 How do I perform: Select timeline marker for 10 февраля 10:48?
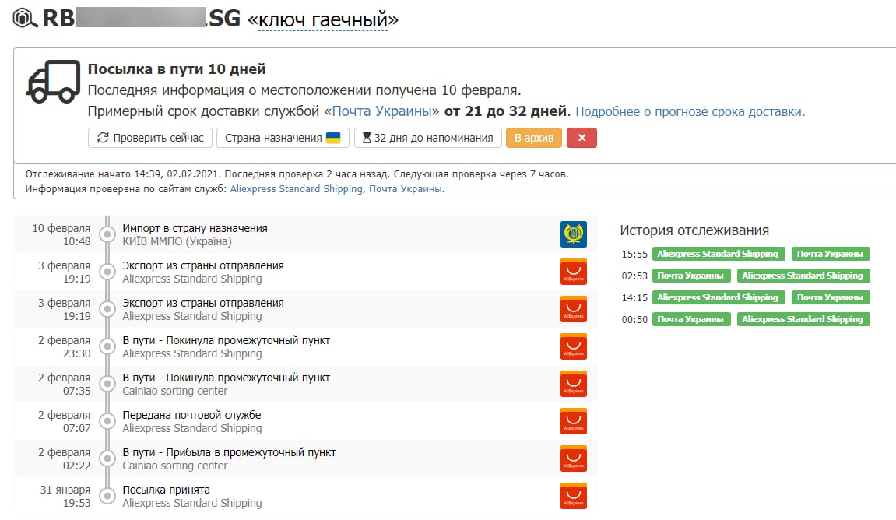(x=107, y=234)
